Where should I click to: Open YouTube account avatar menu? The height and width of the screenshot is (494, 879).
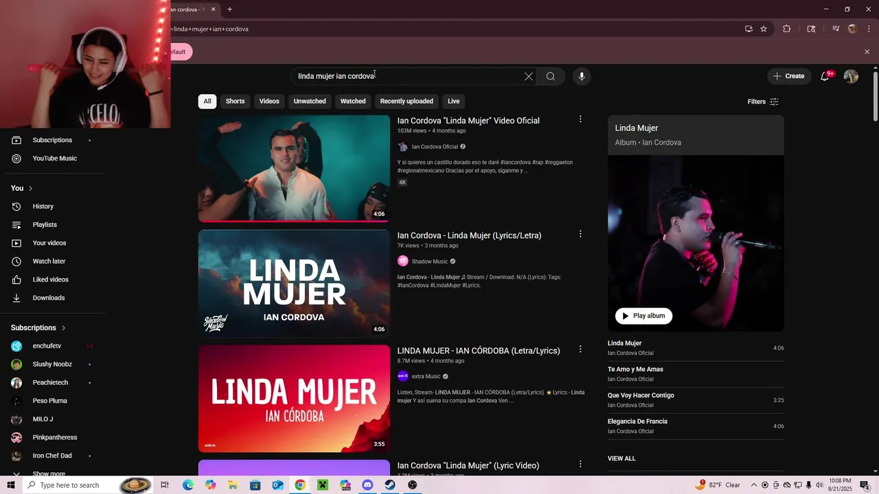pyautogui.click(x=851, y=76)
